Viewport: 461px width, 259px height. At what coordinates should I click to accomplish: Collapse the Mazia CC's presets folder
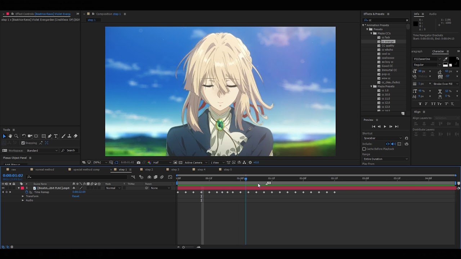coord(371,33)
